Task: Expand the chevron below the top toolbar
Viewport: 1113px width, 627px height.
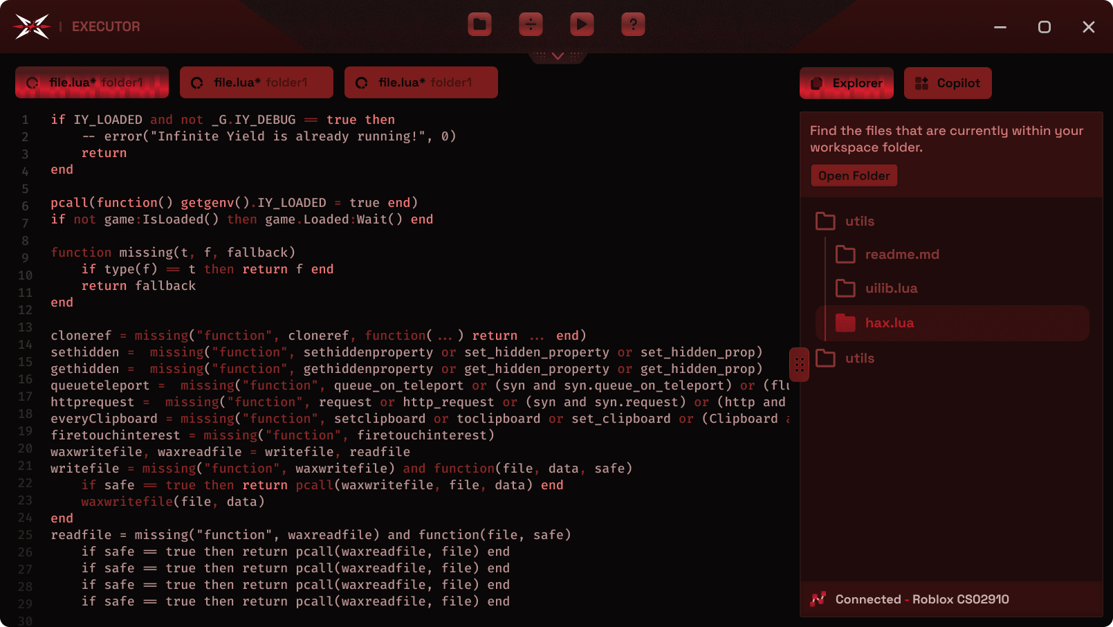Action: 558,56
